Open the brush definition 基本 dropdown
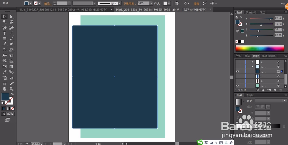The image size is (288, 145). [120, 3]
